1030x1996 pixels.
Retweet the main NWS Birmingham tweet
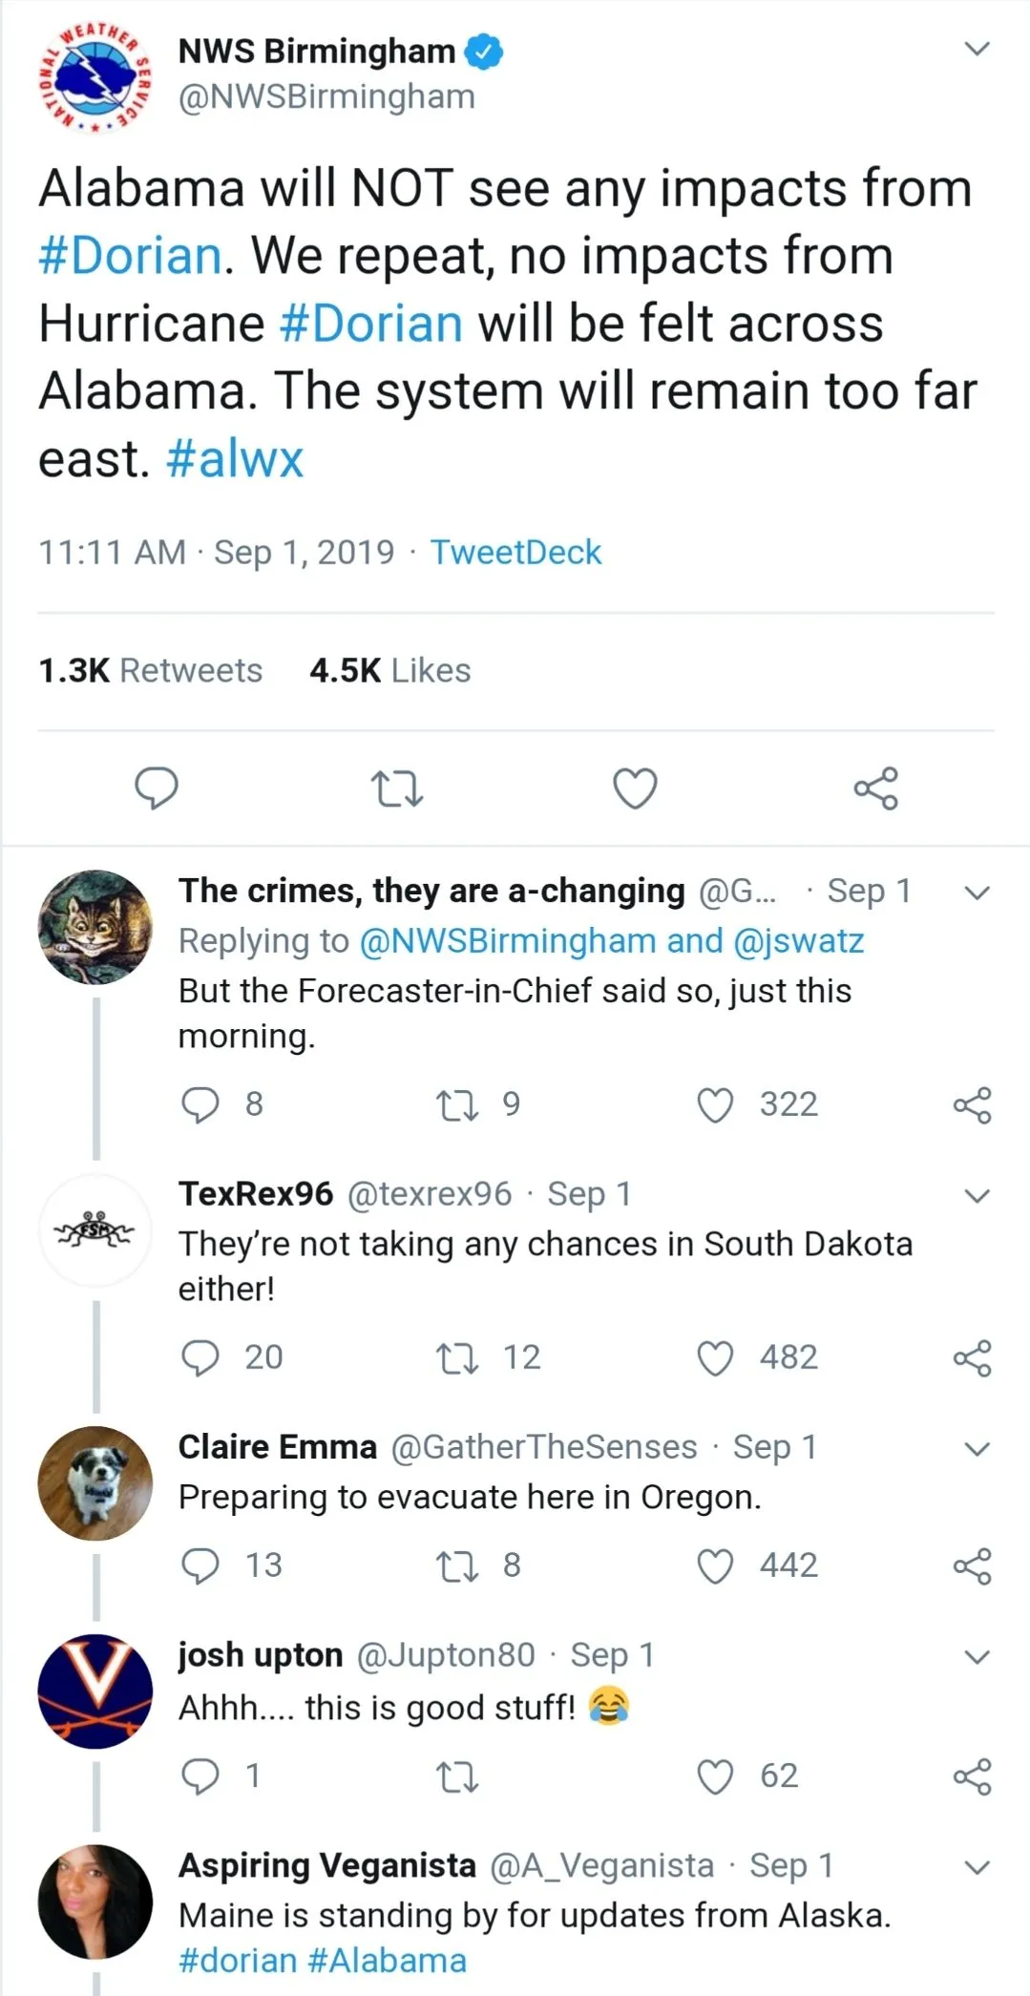tap(396, 788)
